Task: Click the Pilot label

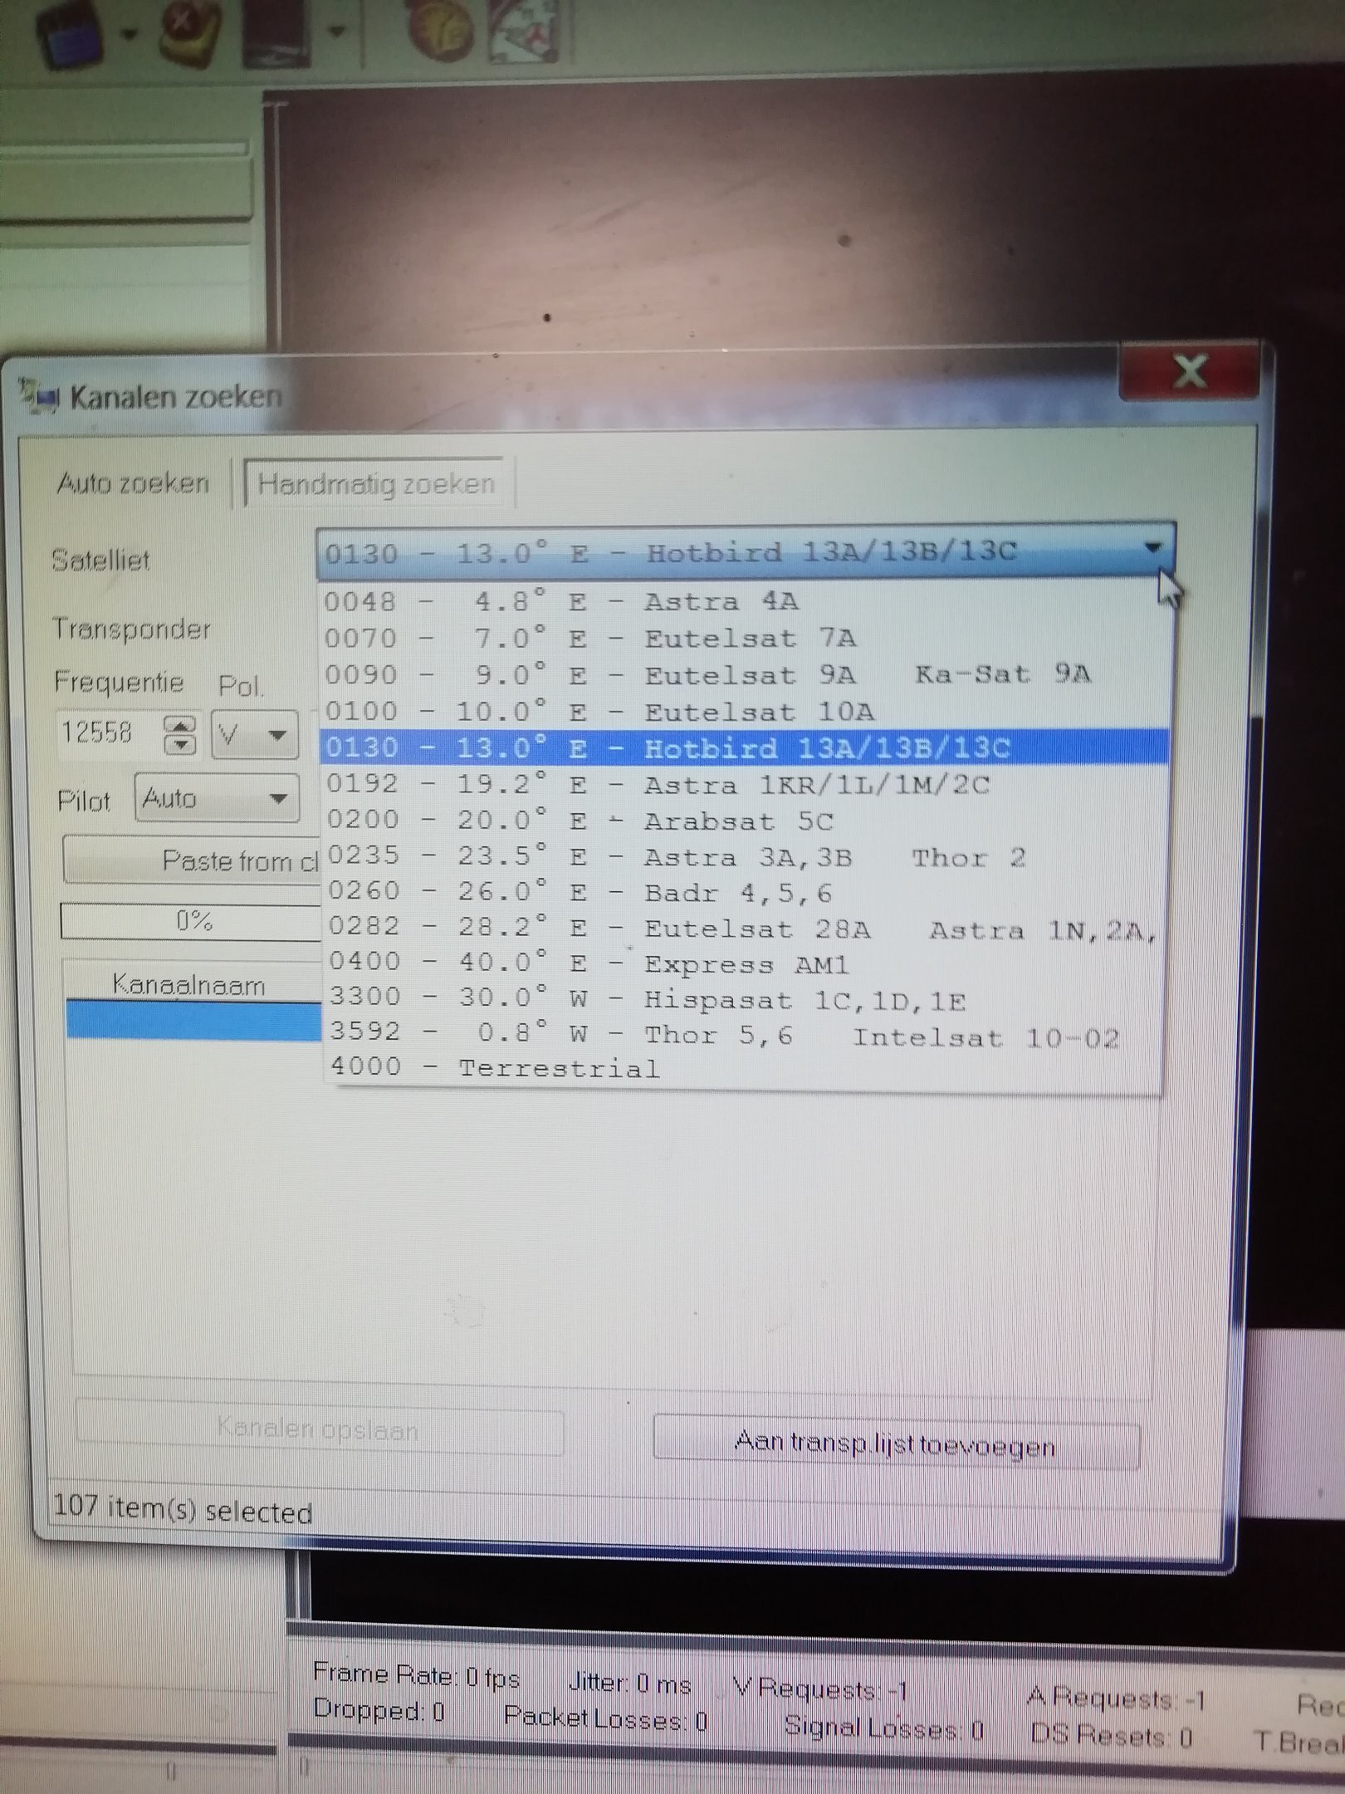Action: [84, 801]
